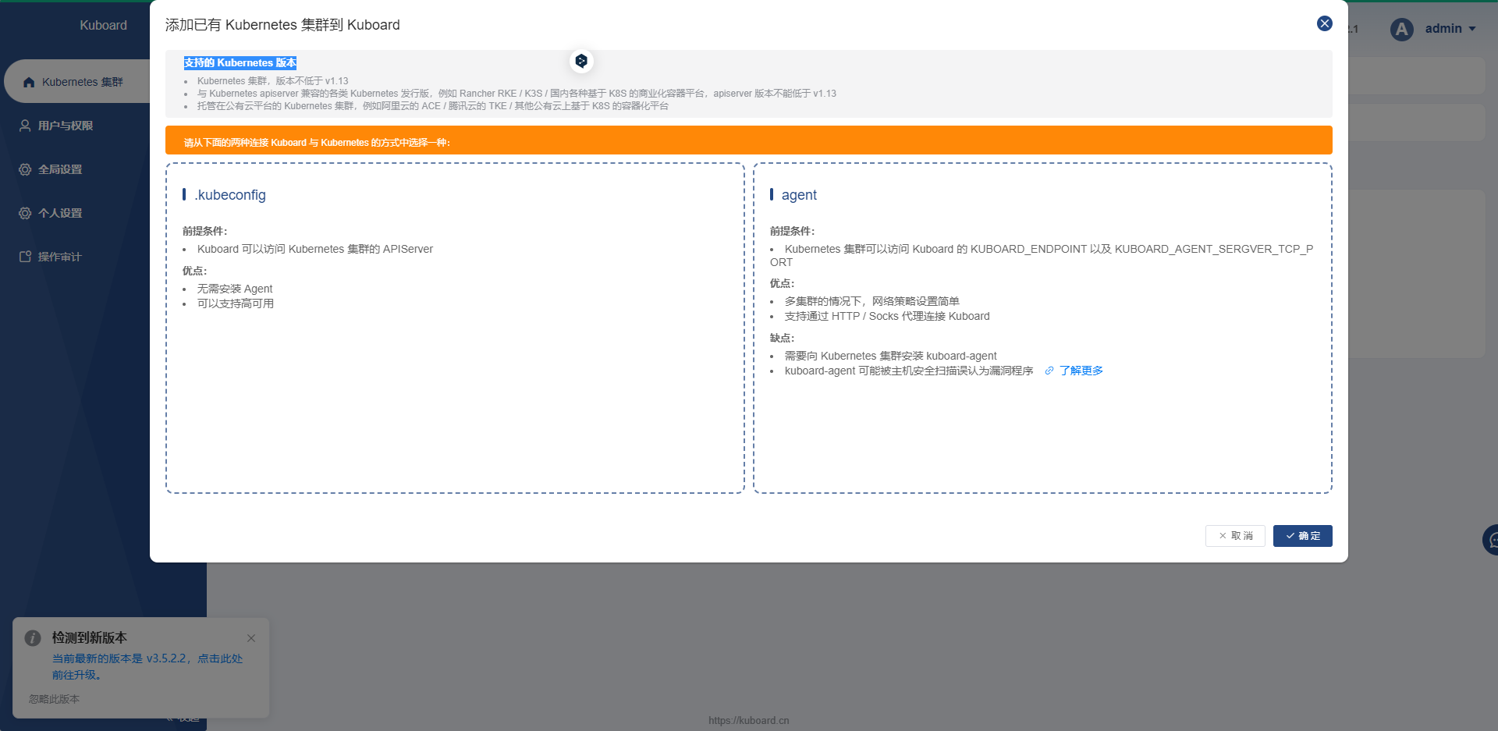
Task: Open the admin user dropdown arrow
Action: [1472, 29]
